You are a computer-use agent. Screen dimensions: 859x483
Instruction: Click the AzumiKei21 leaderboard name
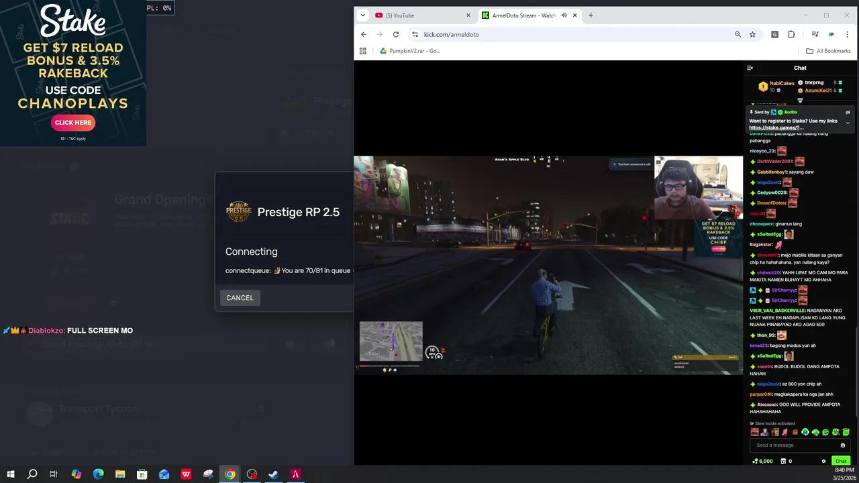point(819,91)
